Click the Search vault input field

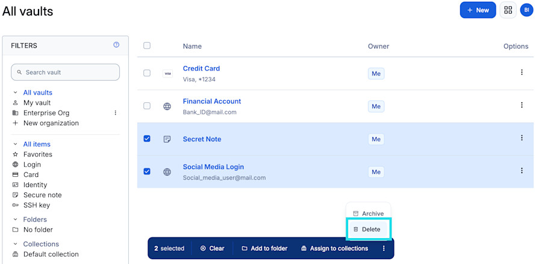(65, 72)
